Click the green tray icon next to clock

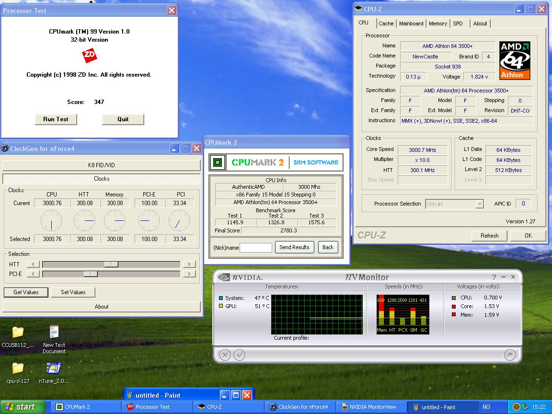point(525,407)
